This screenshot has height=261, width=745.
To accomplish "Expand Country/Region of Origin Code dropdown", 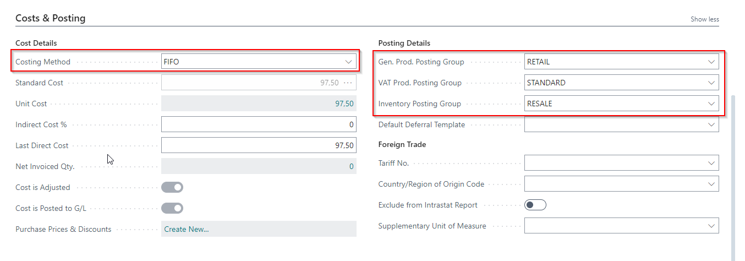I will 711,184.
